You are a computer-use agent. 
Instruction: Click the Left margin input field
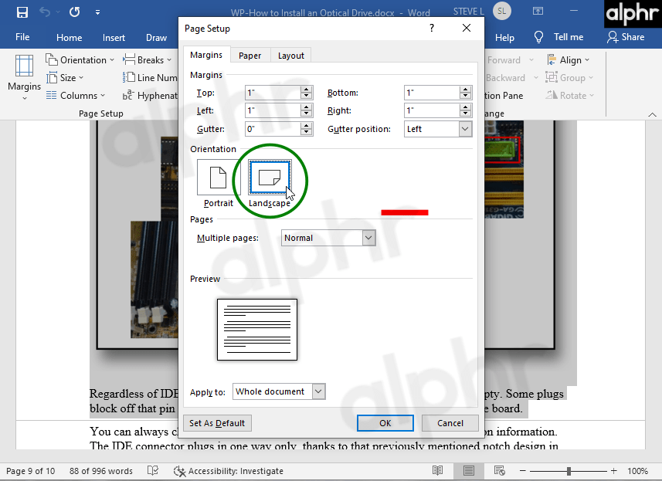(273, 110)
